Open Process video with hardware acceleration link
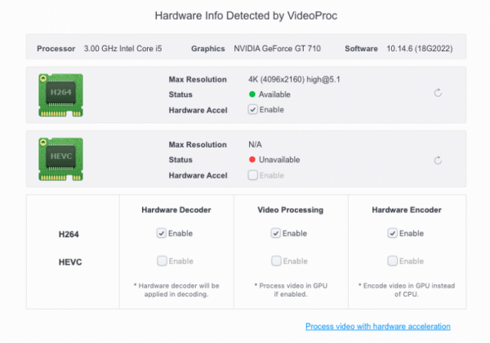 (x=378, y=327)
